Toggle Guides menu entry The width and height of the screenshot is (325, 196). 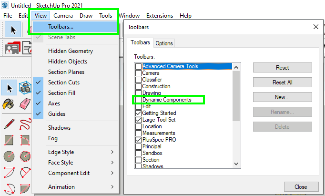pos(75,113)
